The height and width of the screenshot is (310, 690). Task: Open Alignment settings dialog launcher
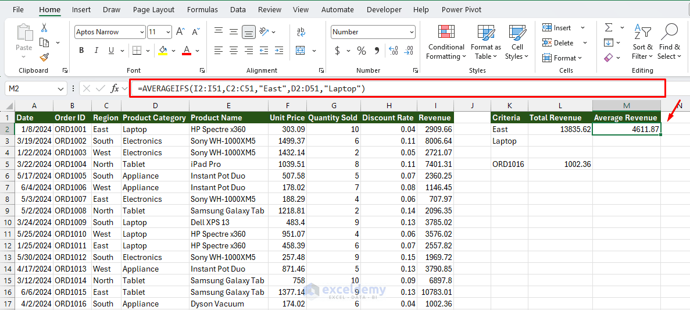(x=321, y=70)
